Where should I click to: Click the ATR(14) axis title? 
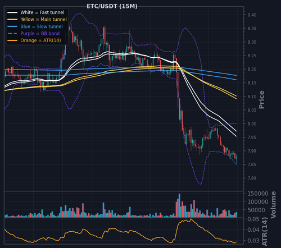pyautogui.click(x=265, y=231)
